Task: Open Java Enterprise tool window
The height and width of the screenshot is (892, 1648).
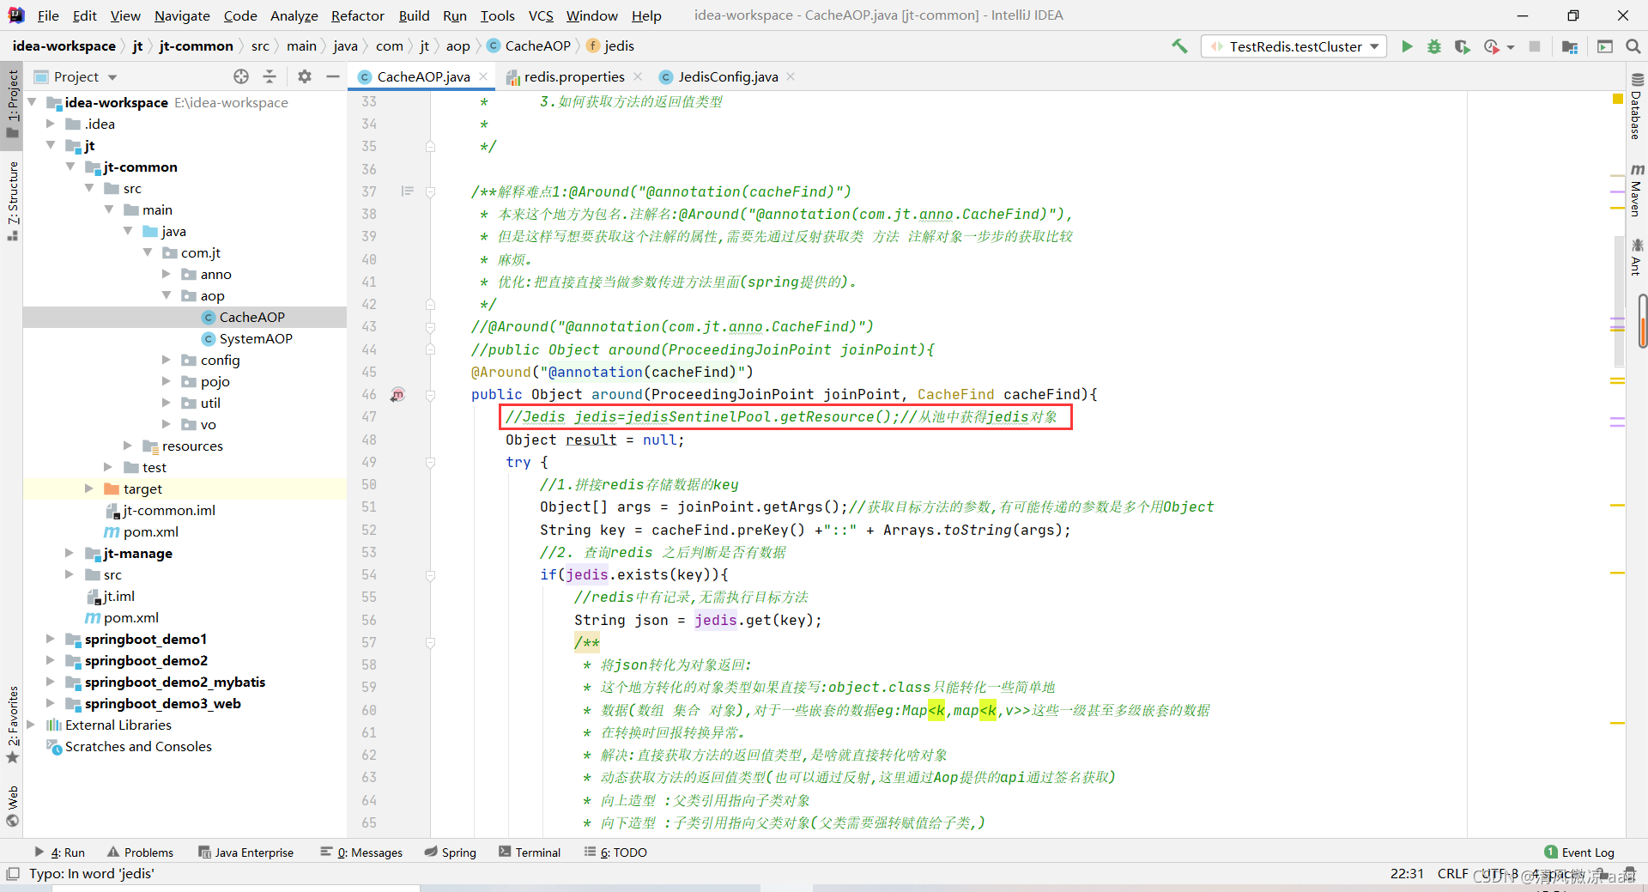Action: tap(245, 853)
